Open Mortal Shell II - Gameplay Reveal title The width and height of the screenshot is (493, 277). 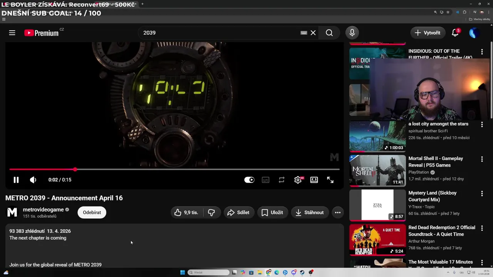[436, 162]
